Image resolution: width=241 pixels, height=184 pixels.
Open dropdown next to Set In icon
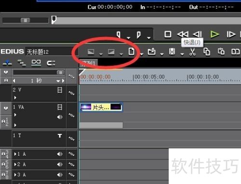click(x=128, y=38)
